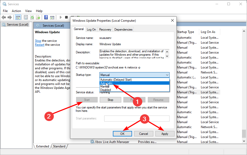Click the description box scroll-up arrow

click(x=167, y=51)
